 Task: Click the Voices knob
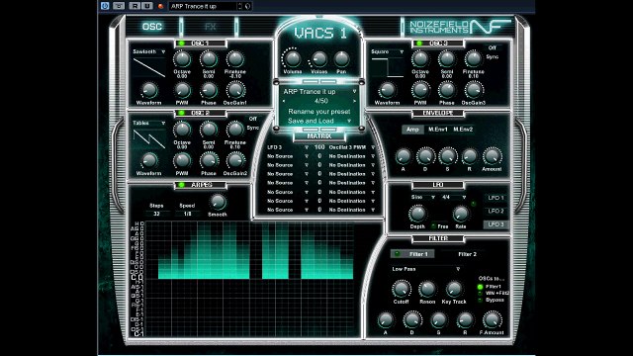pyautogui.click(x=318, y=59)
